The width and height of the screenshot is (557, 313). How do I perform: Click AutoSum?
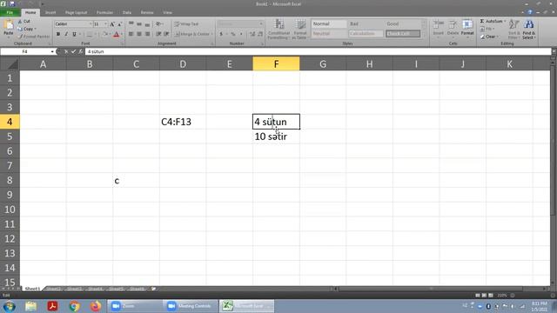click(493, 21)
